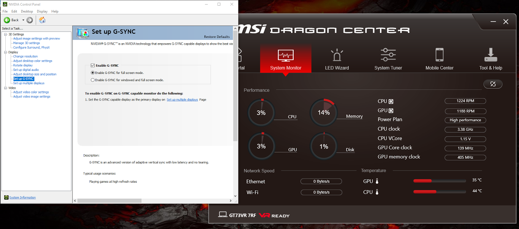Click the System Information icon
519x229 pixels.
point(6,198)
